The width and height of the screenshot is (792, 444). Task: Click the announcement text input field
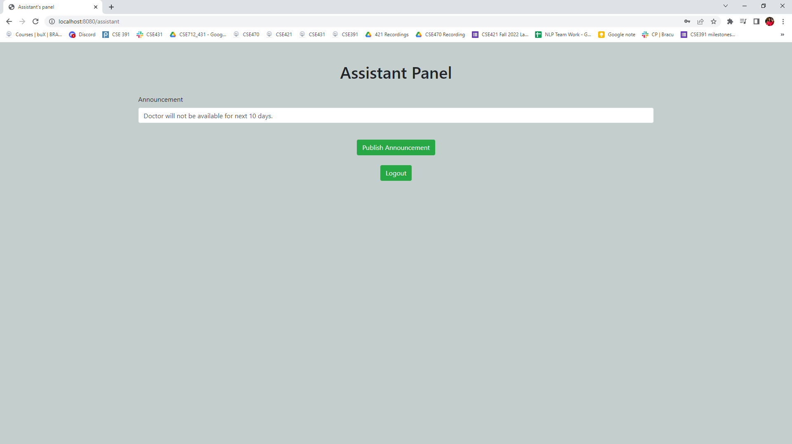[x=396, y=115]
